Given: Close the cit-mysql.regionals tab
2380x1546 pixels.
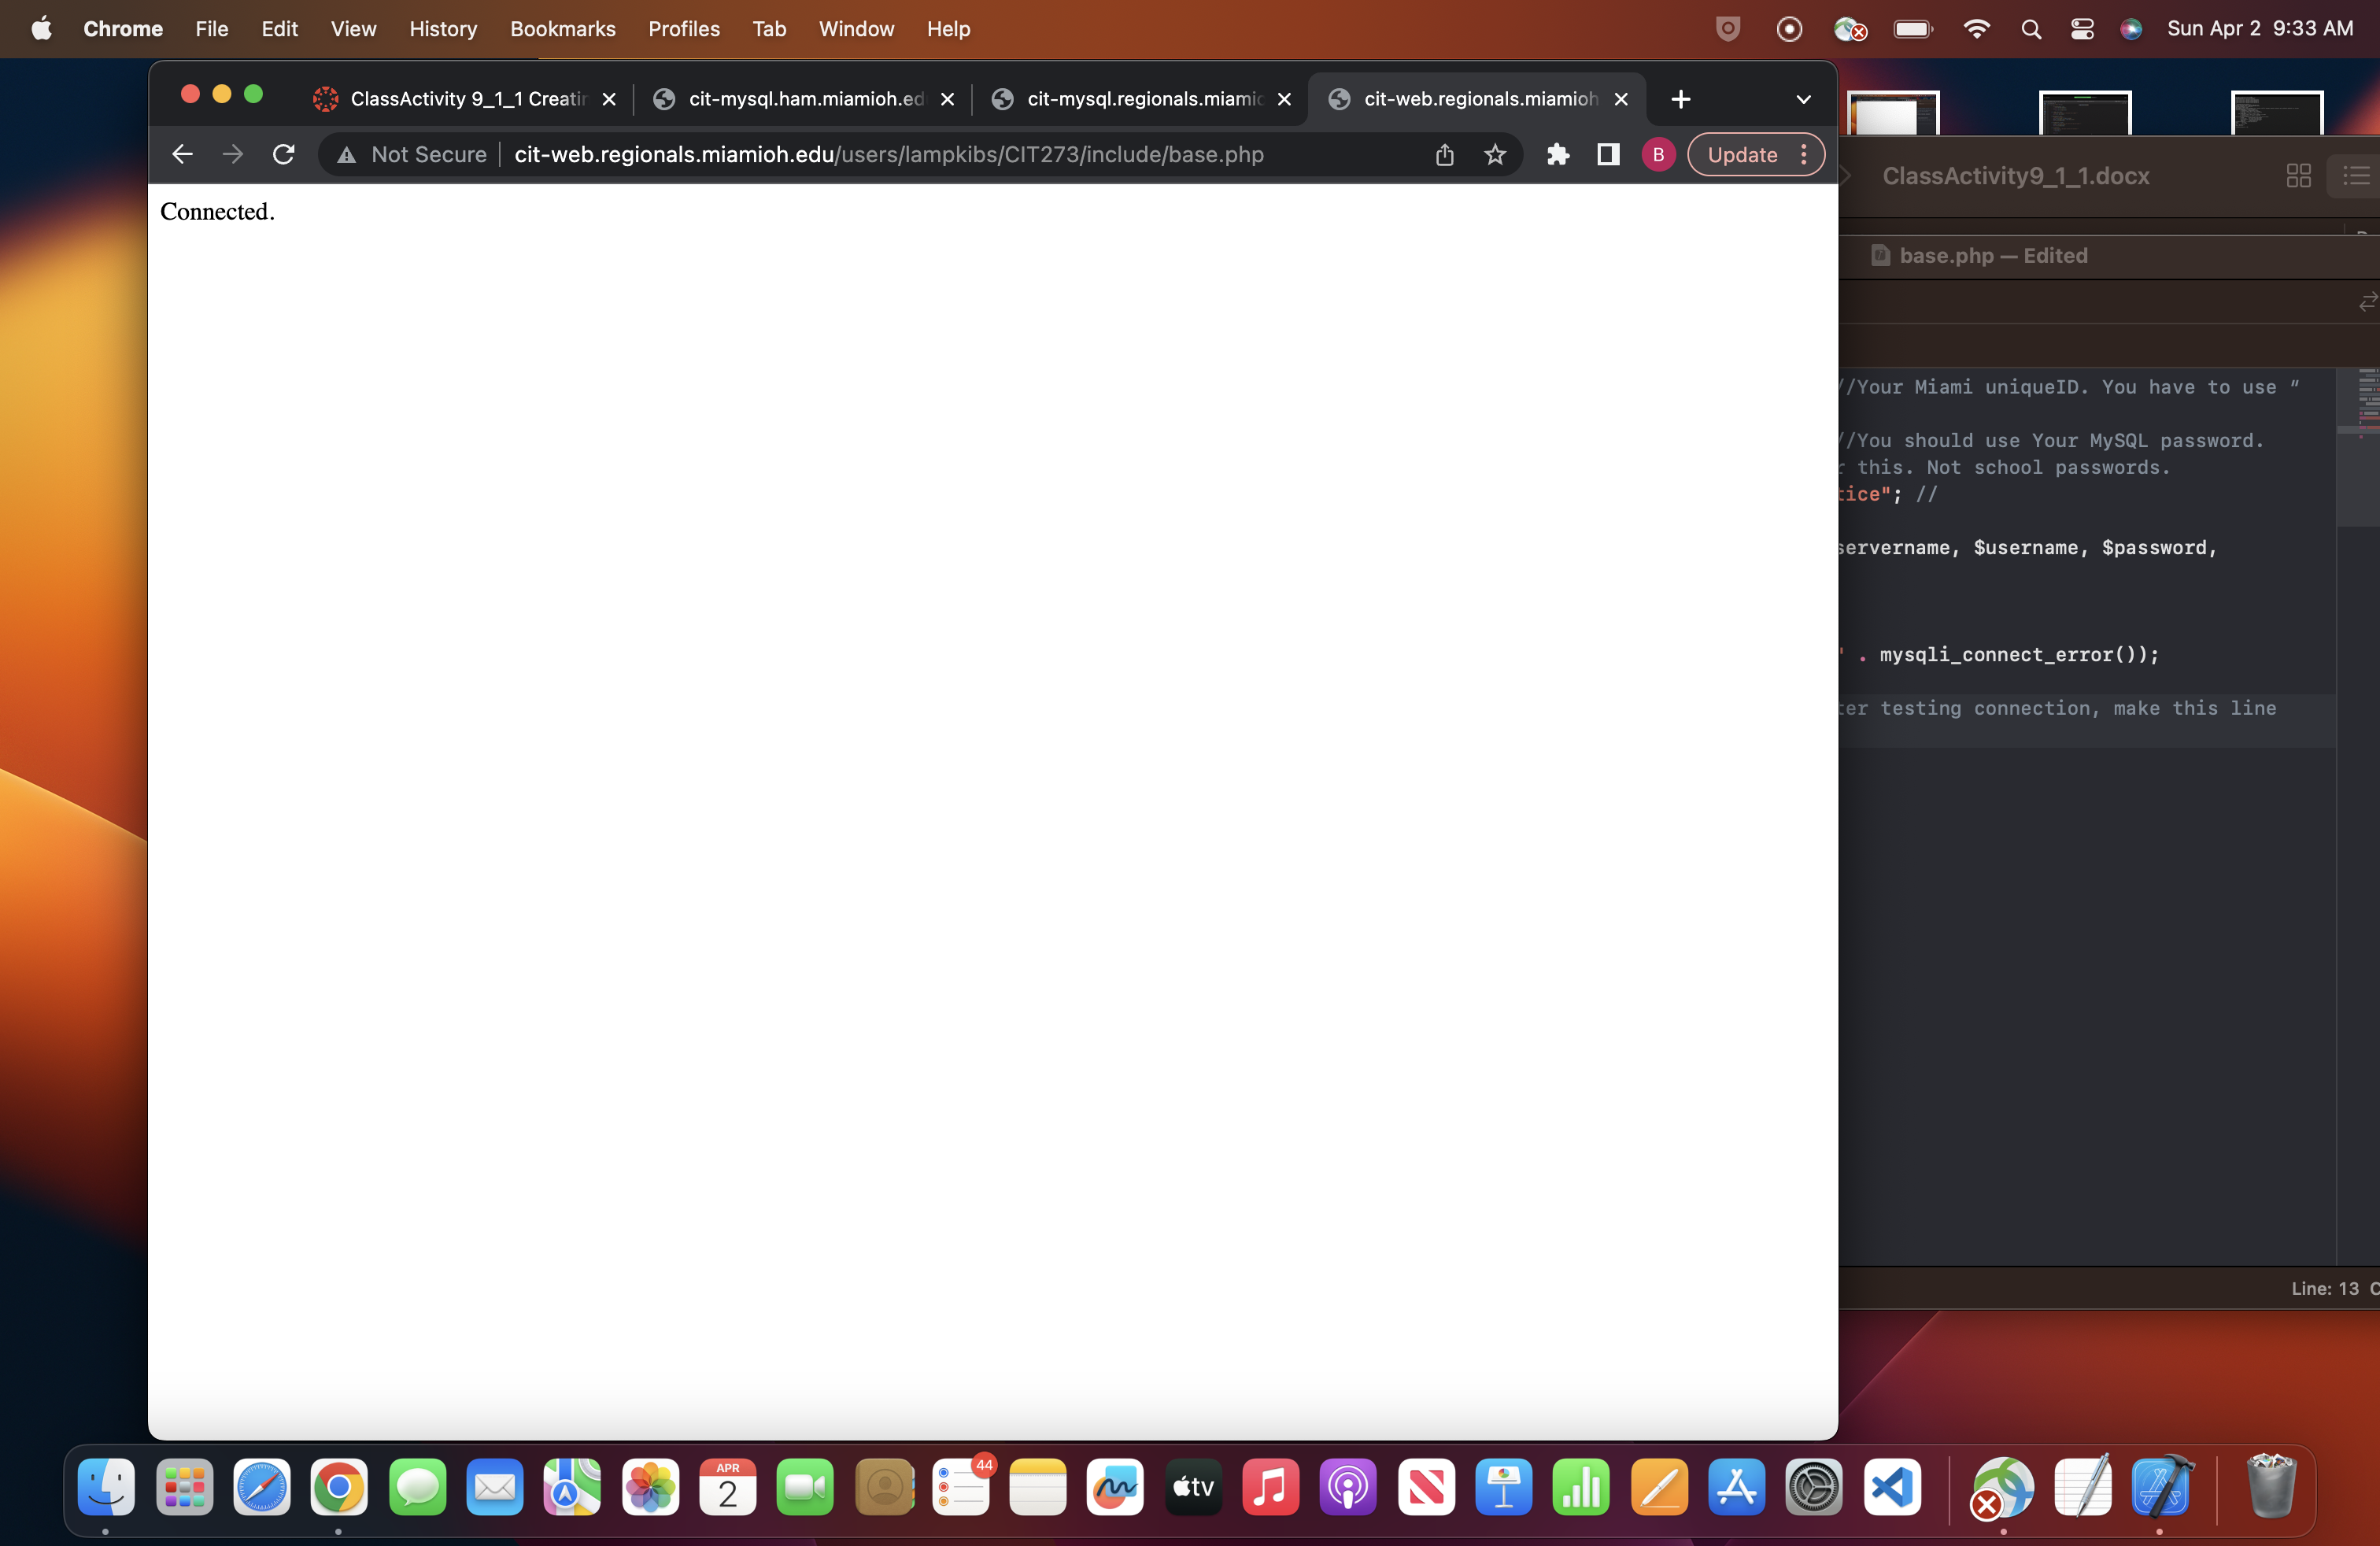Looking at the screenshot, I should [x=1284, y=99].
